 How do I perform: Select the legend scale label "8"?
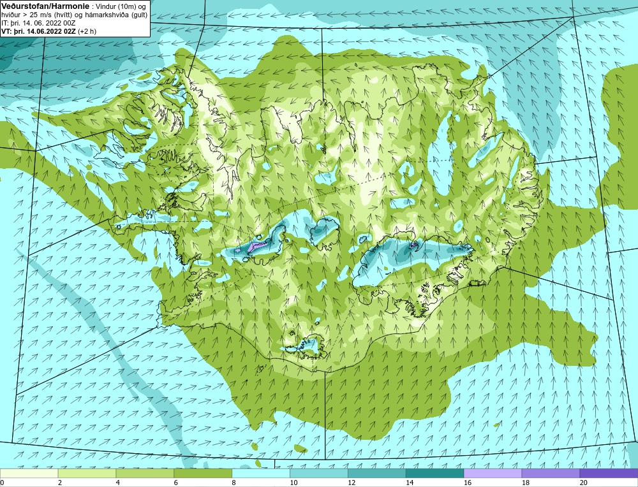click(x=234, y=483)
